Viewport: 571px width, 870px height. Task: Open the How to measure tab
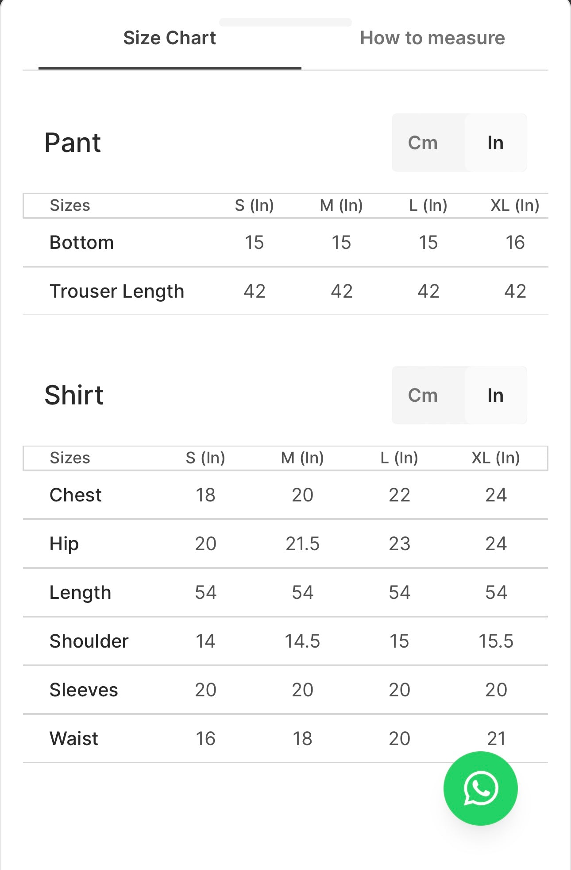coord(432,38)
